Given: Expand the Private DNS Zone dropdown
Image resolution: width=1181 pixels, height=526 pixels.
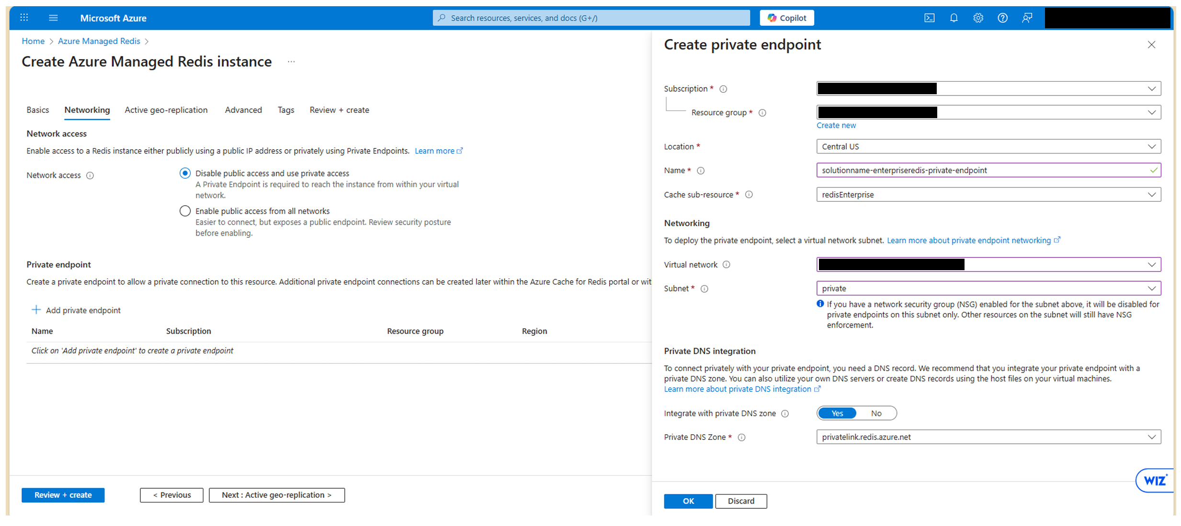Looking at the screenshot, I should (x=988, y=437).
